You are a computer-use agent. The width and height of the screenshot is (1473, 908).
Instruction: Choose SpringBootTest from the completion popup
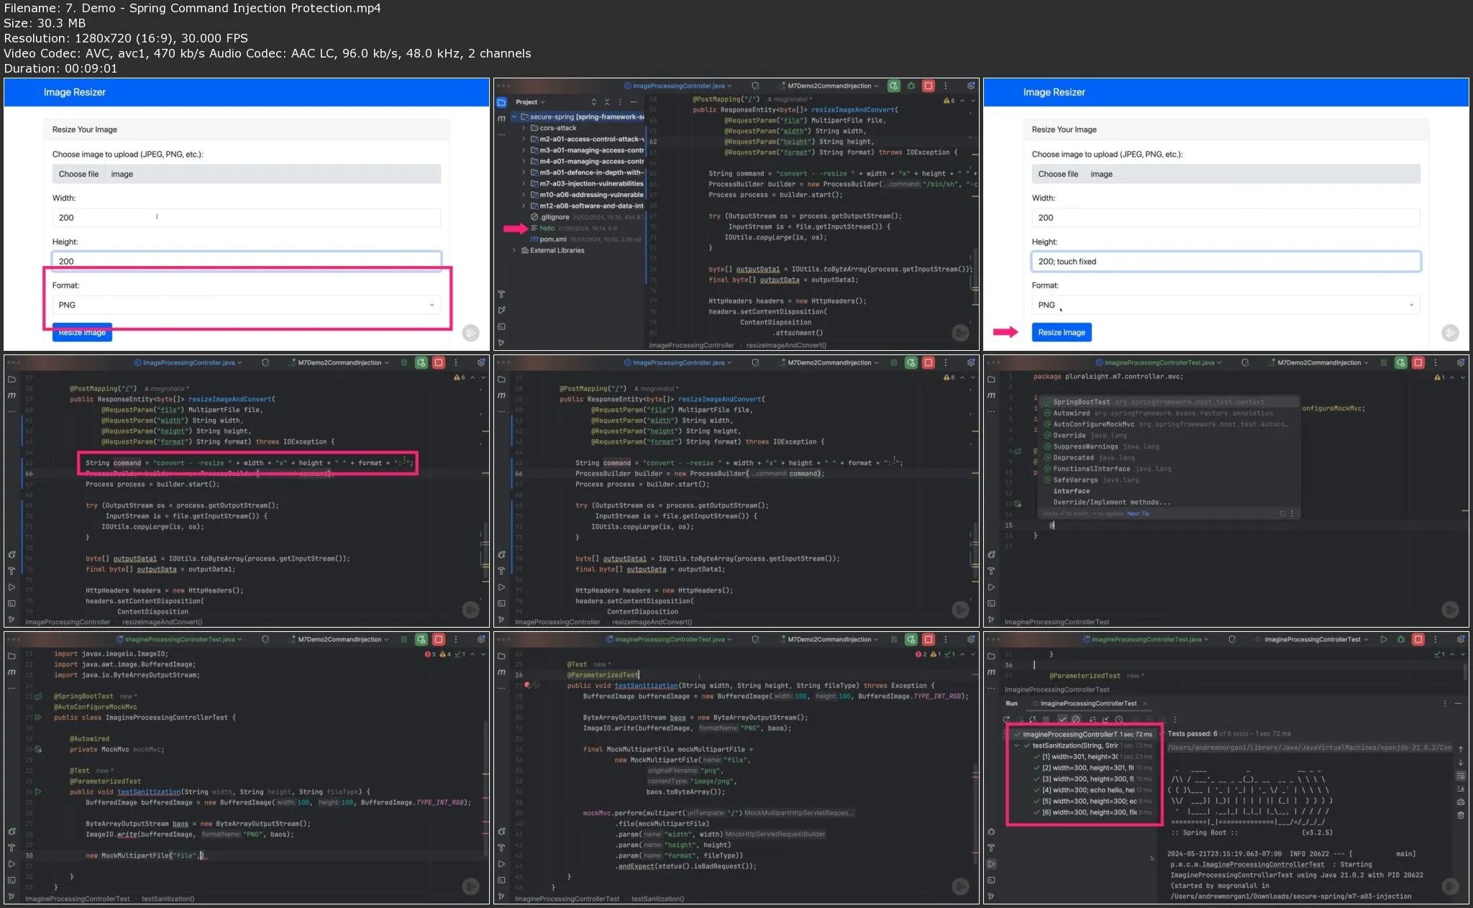tap(1168, 402)
